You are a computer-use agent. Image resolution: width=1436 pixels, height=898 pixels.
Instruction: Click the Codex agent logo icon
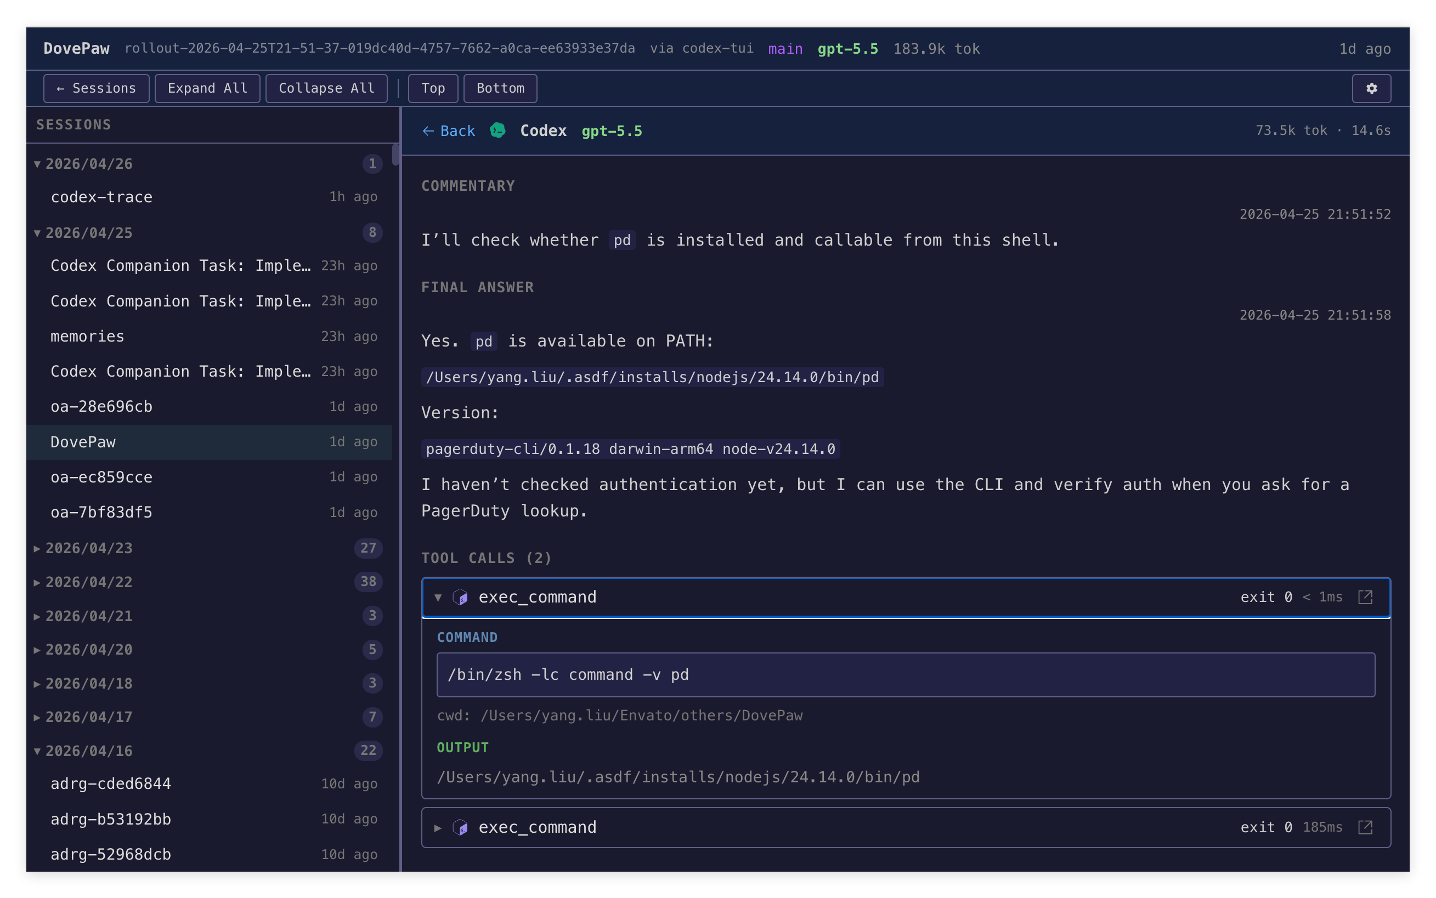497,130
